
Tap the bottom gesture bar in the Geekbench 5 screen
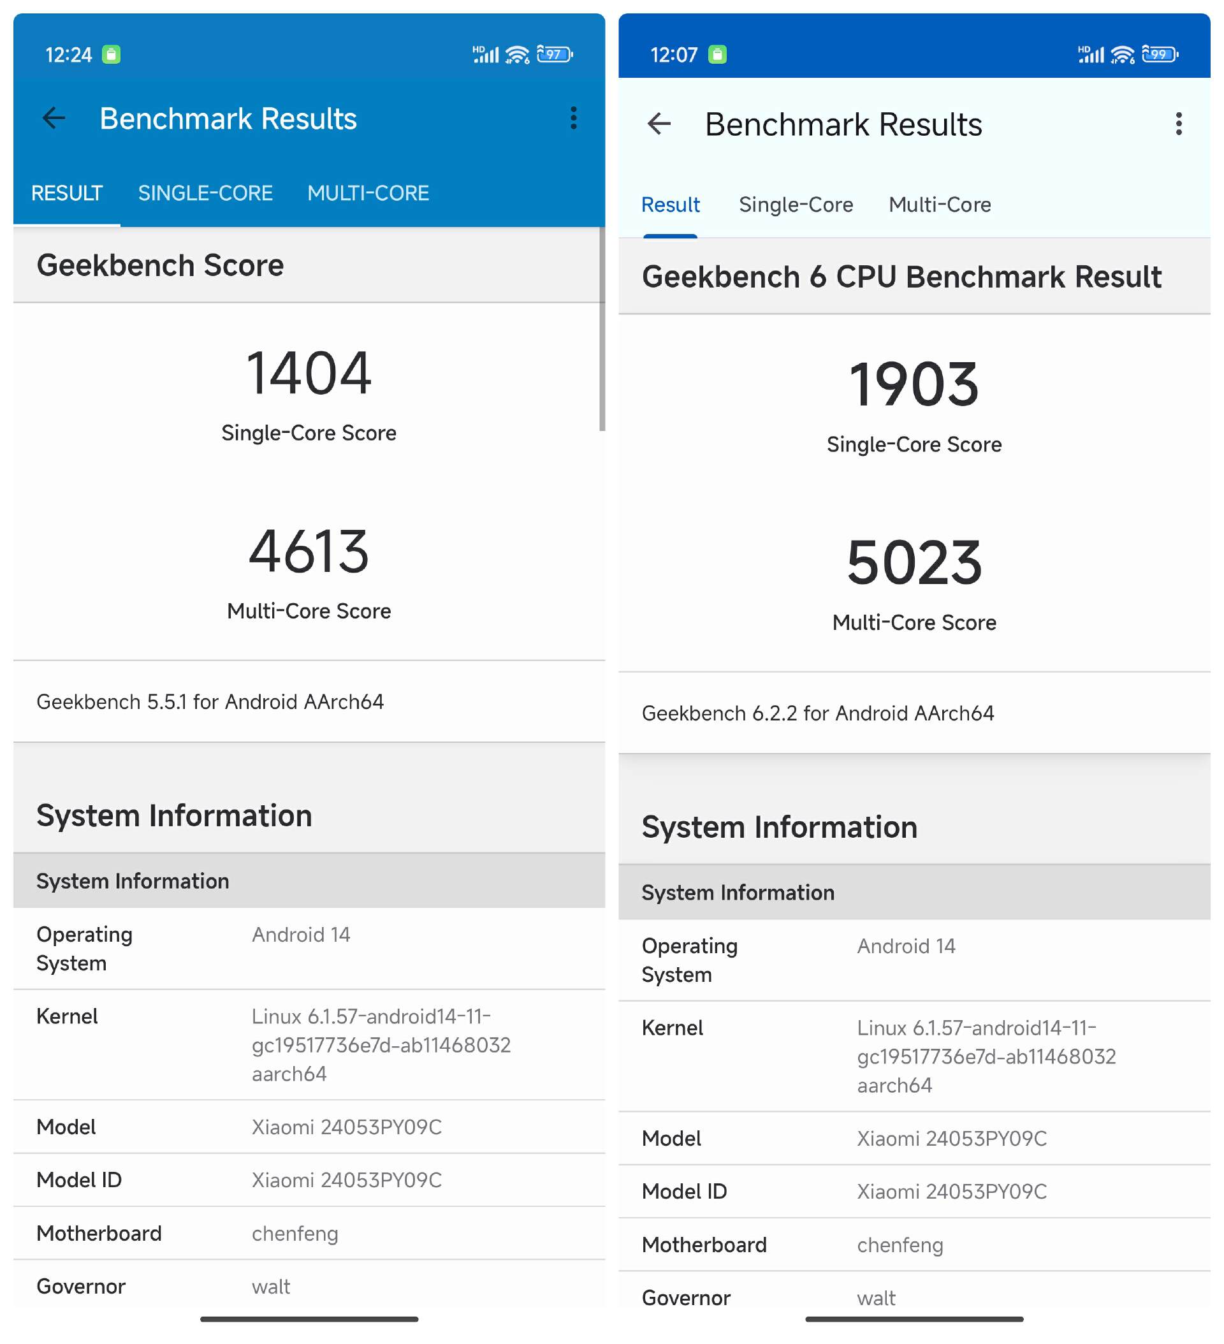[309, 1318]
